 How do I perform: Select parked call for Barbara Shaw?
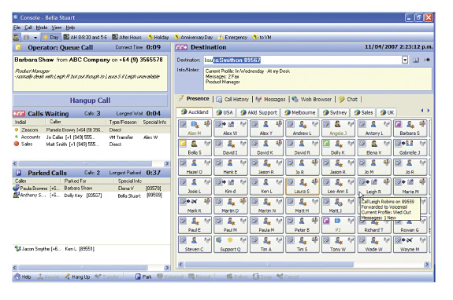pyautogui.click(x=91, y=188)
